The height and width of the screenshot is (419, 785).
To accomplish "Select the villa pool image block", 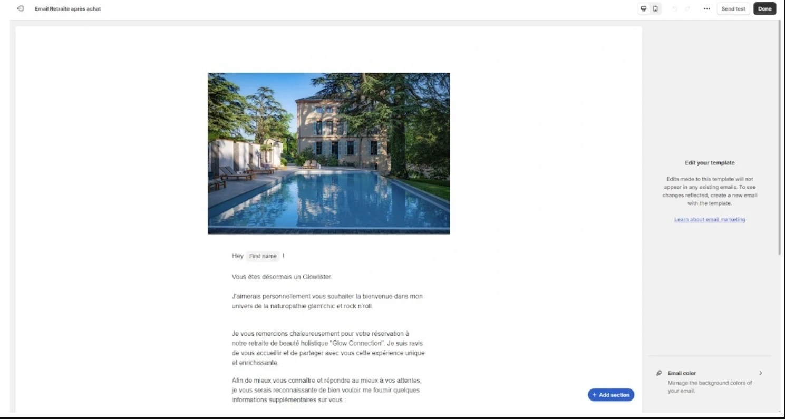I will pyautogui.click(x=329, y=153).
